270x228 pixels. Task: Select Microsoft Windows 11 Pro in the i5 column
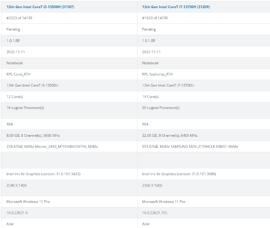click(28, 202)
